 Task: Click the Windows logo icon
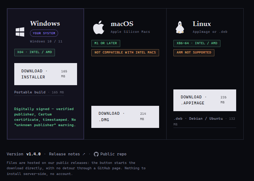20,32
